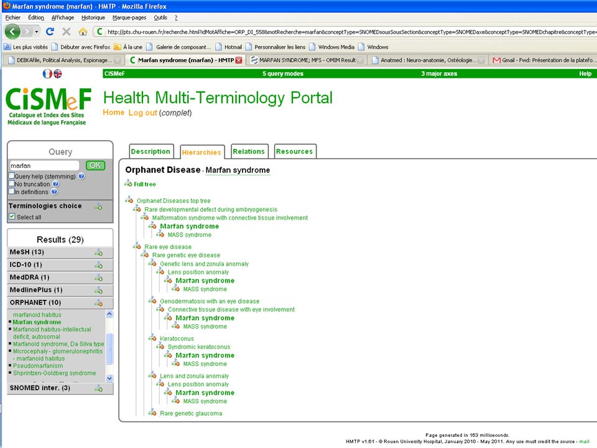This screenshot has height=448, width=597.
Task: Open the history dropdown arrow next to forward button
Action: coord(37,32)
